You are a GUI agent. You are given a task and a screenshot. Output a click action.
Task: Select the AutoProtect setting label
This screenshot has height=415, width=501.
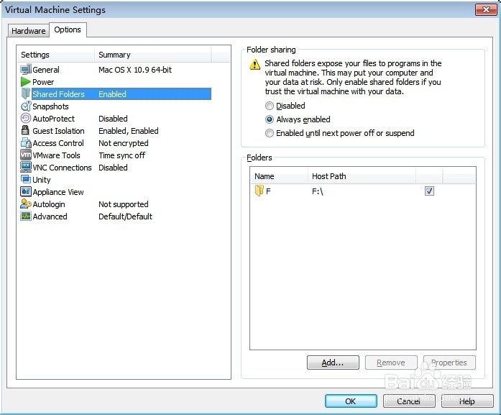click(53, 119)
